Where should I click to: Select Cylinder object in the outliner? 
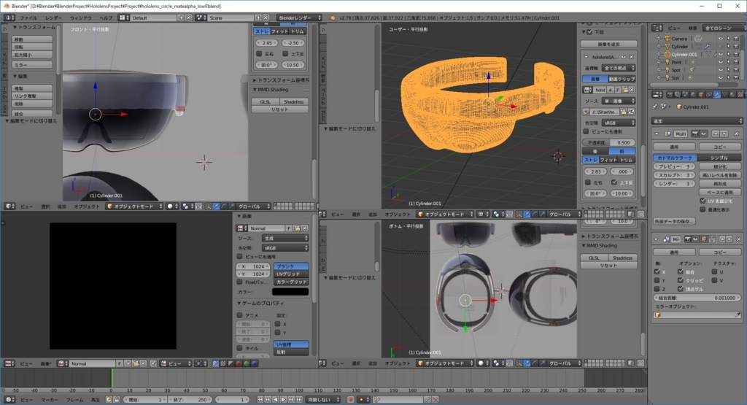tap(679, 47)
